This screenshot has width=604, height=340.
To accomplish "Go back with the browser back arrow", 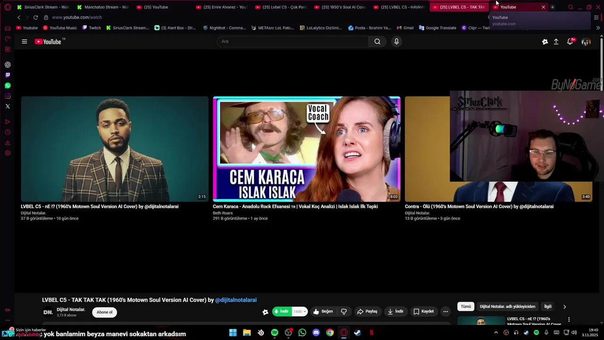I will click(19, 17).
